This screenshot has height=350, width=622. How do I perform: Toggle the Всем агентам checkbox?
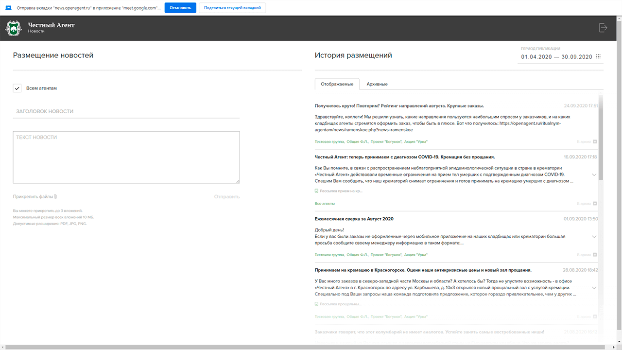pos(17,88)
